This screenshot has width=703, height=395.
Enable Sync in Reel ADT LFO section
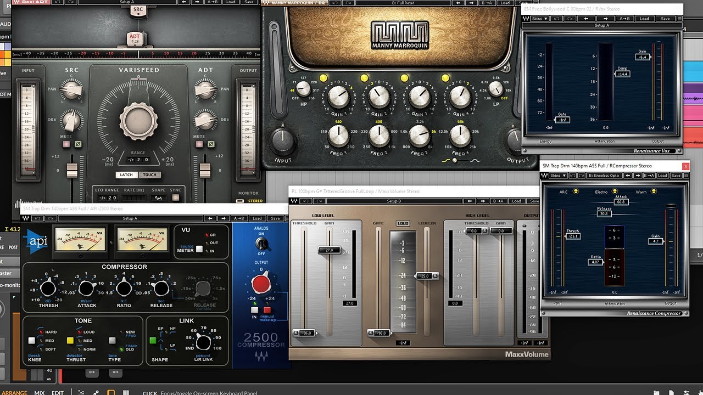tap(175, 198)
